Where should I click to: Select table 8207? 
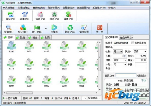(12, 81)
